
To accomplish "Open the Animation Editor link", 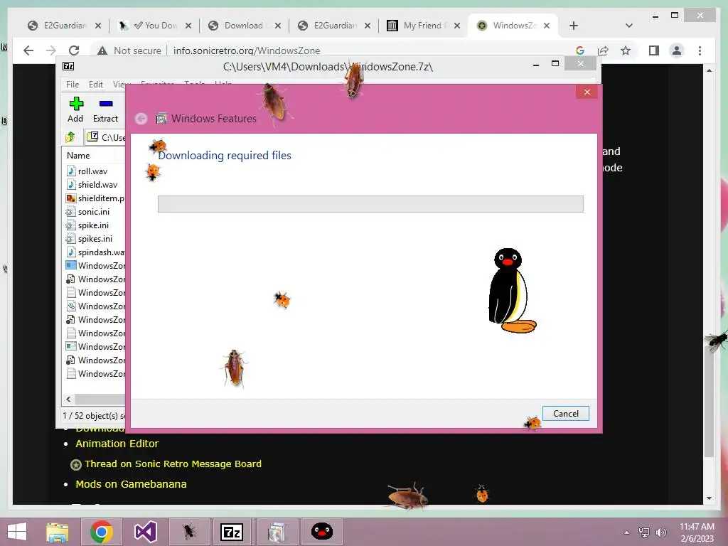I will pyautogui.click(x=117, y=444).
